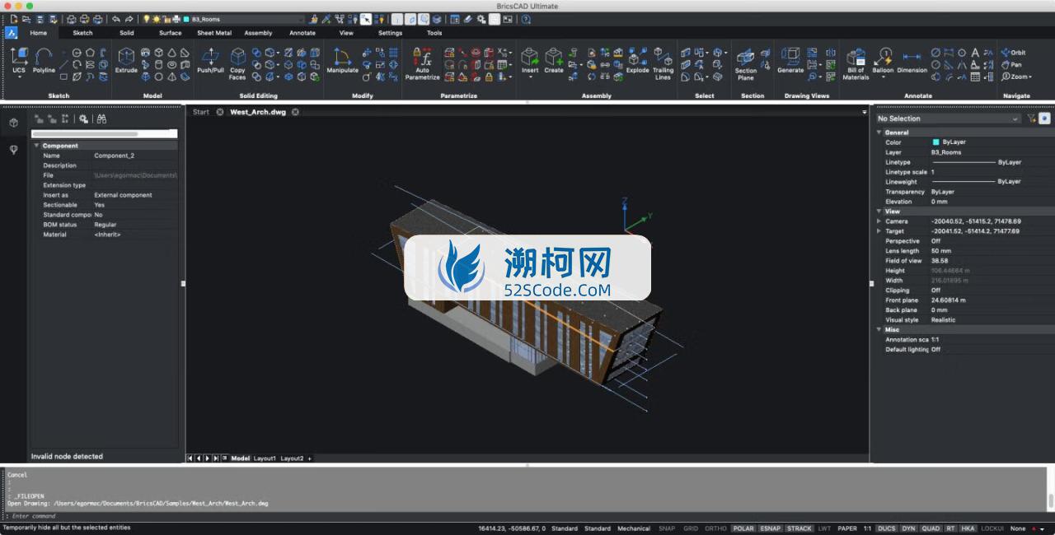Click the cyan layer color swatch in toolbar

coord(186,19)
